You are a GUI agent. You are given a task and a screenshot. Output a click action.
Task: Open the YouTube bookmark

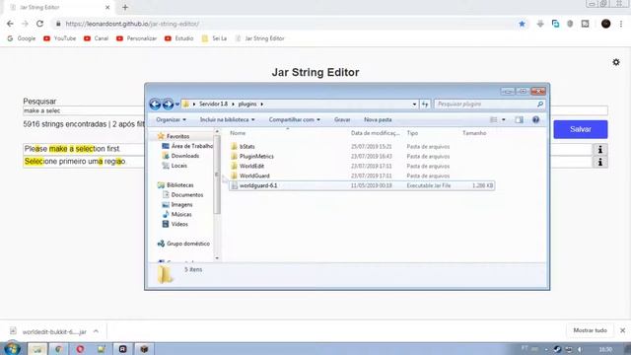(59, 38)
